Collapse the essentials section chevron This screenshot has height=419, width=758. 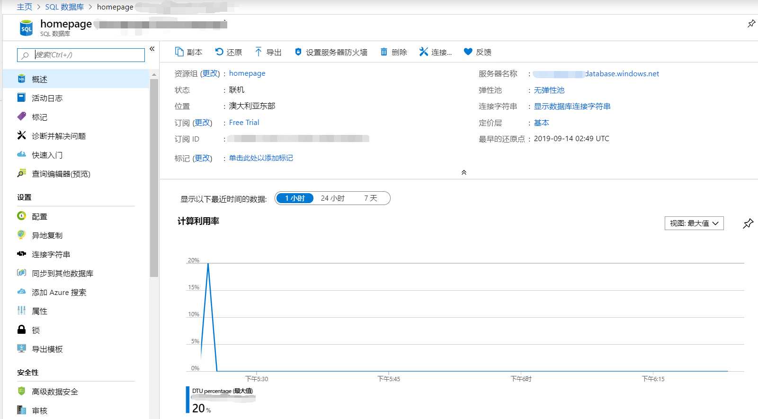pos(464,172)
